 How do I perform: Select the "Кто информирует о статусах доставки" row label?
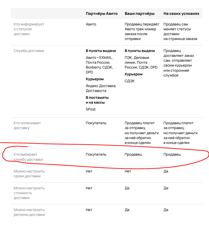(29, 29)
